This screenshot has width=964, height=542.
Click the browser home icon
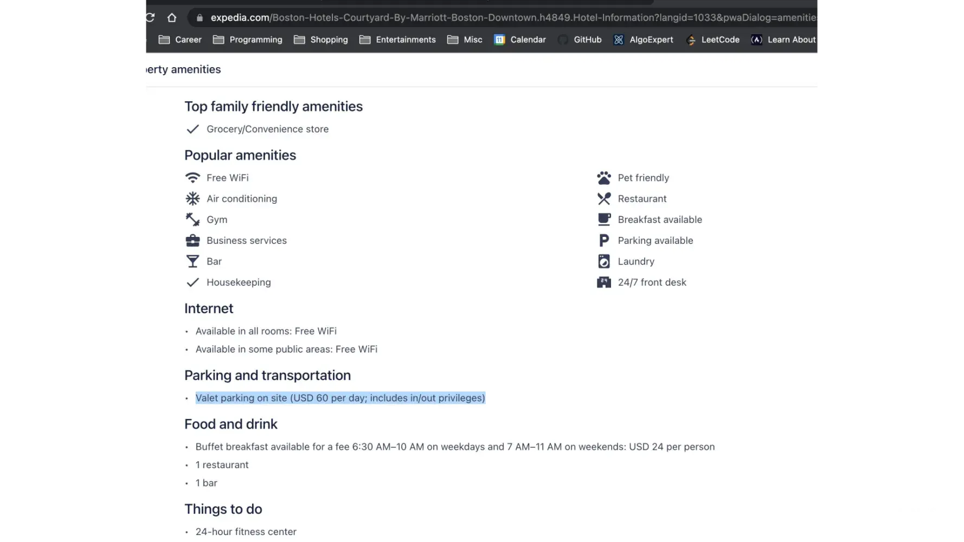(x=172, y=17)
